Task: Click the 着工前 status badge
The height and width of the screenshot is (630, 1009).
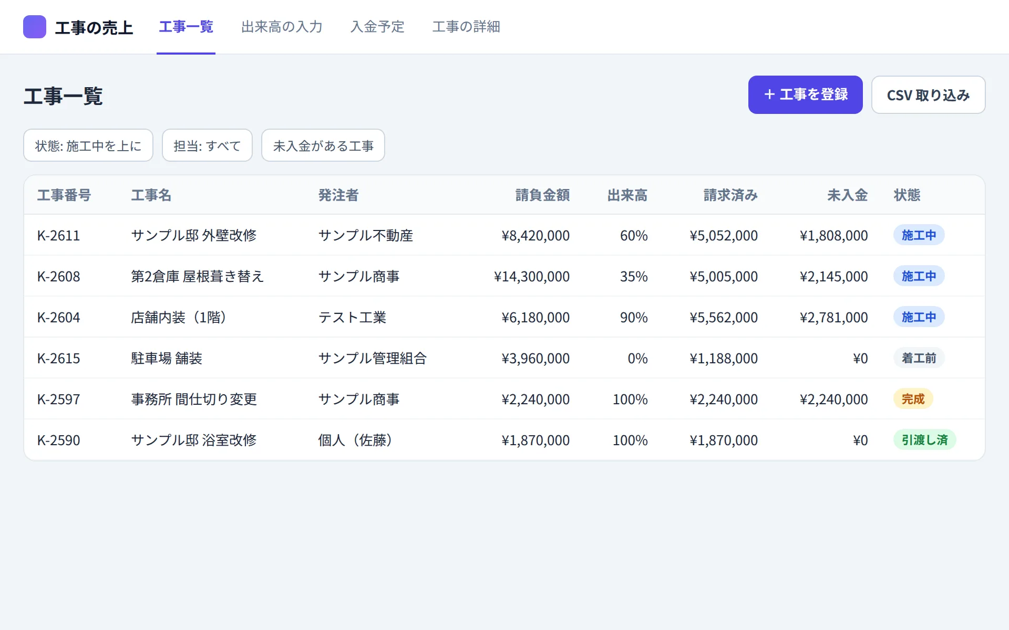Action: point(919,358)
